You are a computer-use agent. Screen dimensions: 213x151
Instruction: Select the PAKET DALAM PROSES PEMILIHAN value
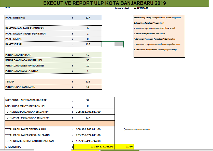tap(88, 33)
